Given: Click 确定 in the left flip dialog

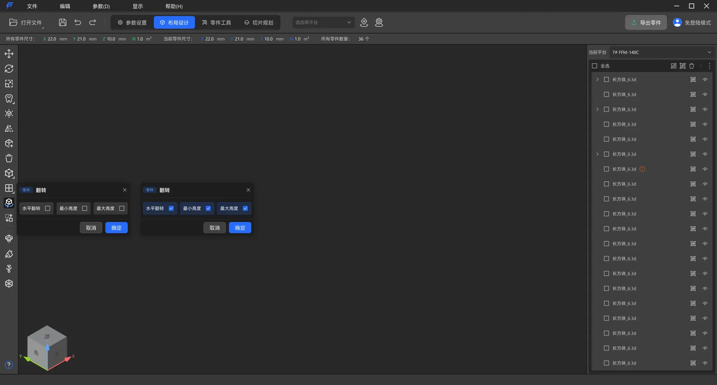Looking at the screenshot, I should (x=117, y=228).
